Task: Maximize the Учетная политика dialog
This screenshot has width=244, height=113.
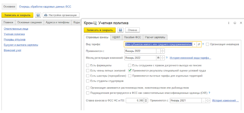Action: point(235,23)
